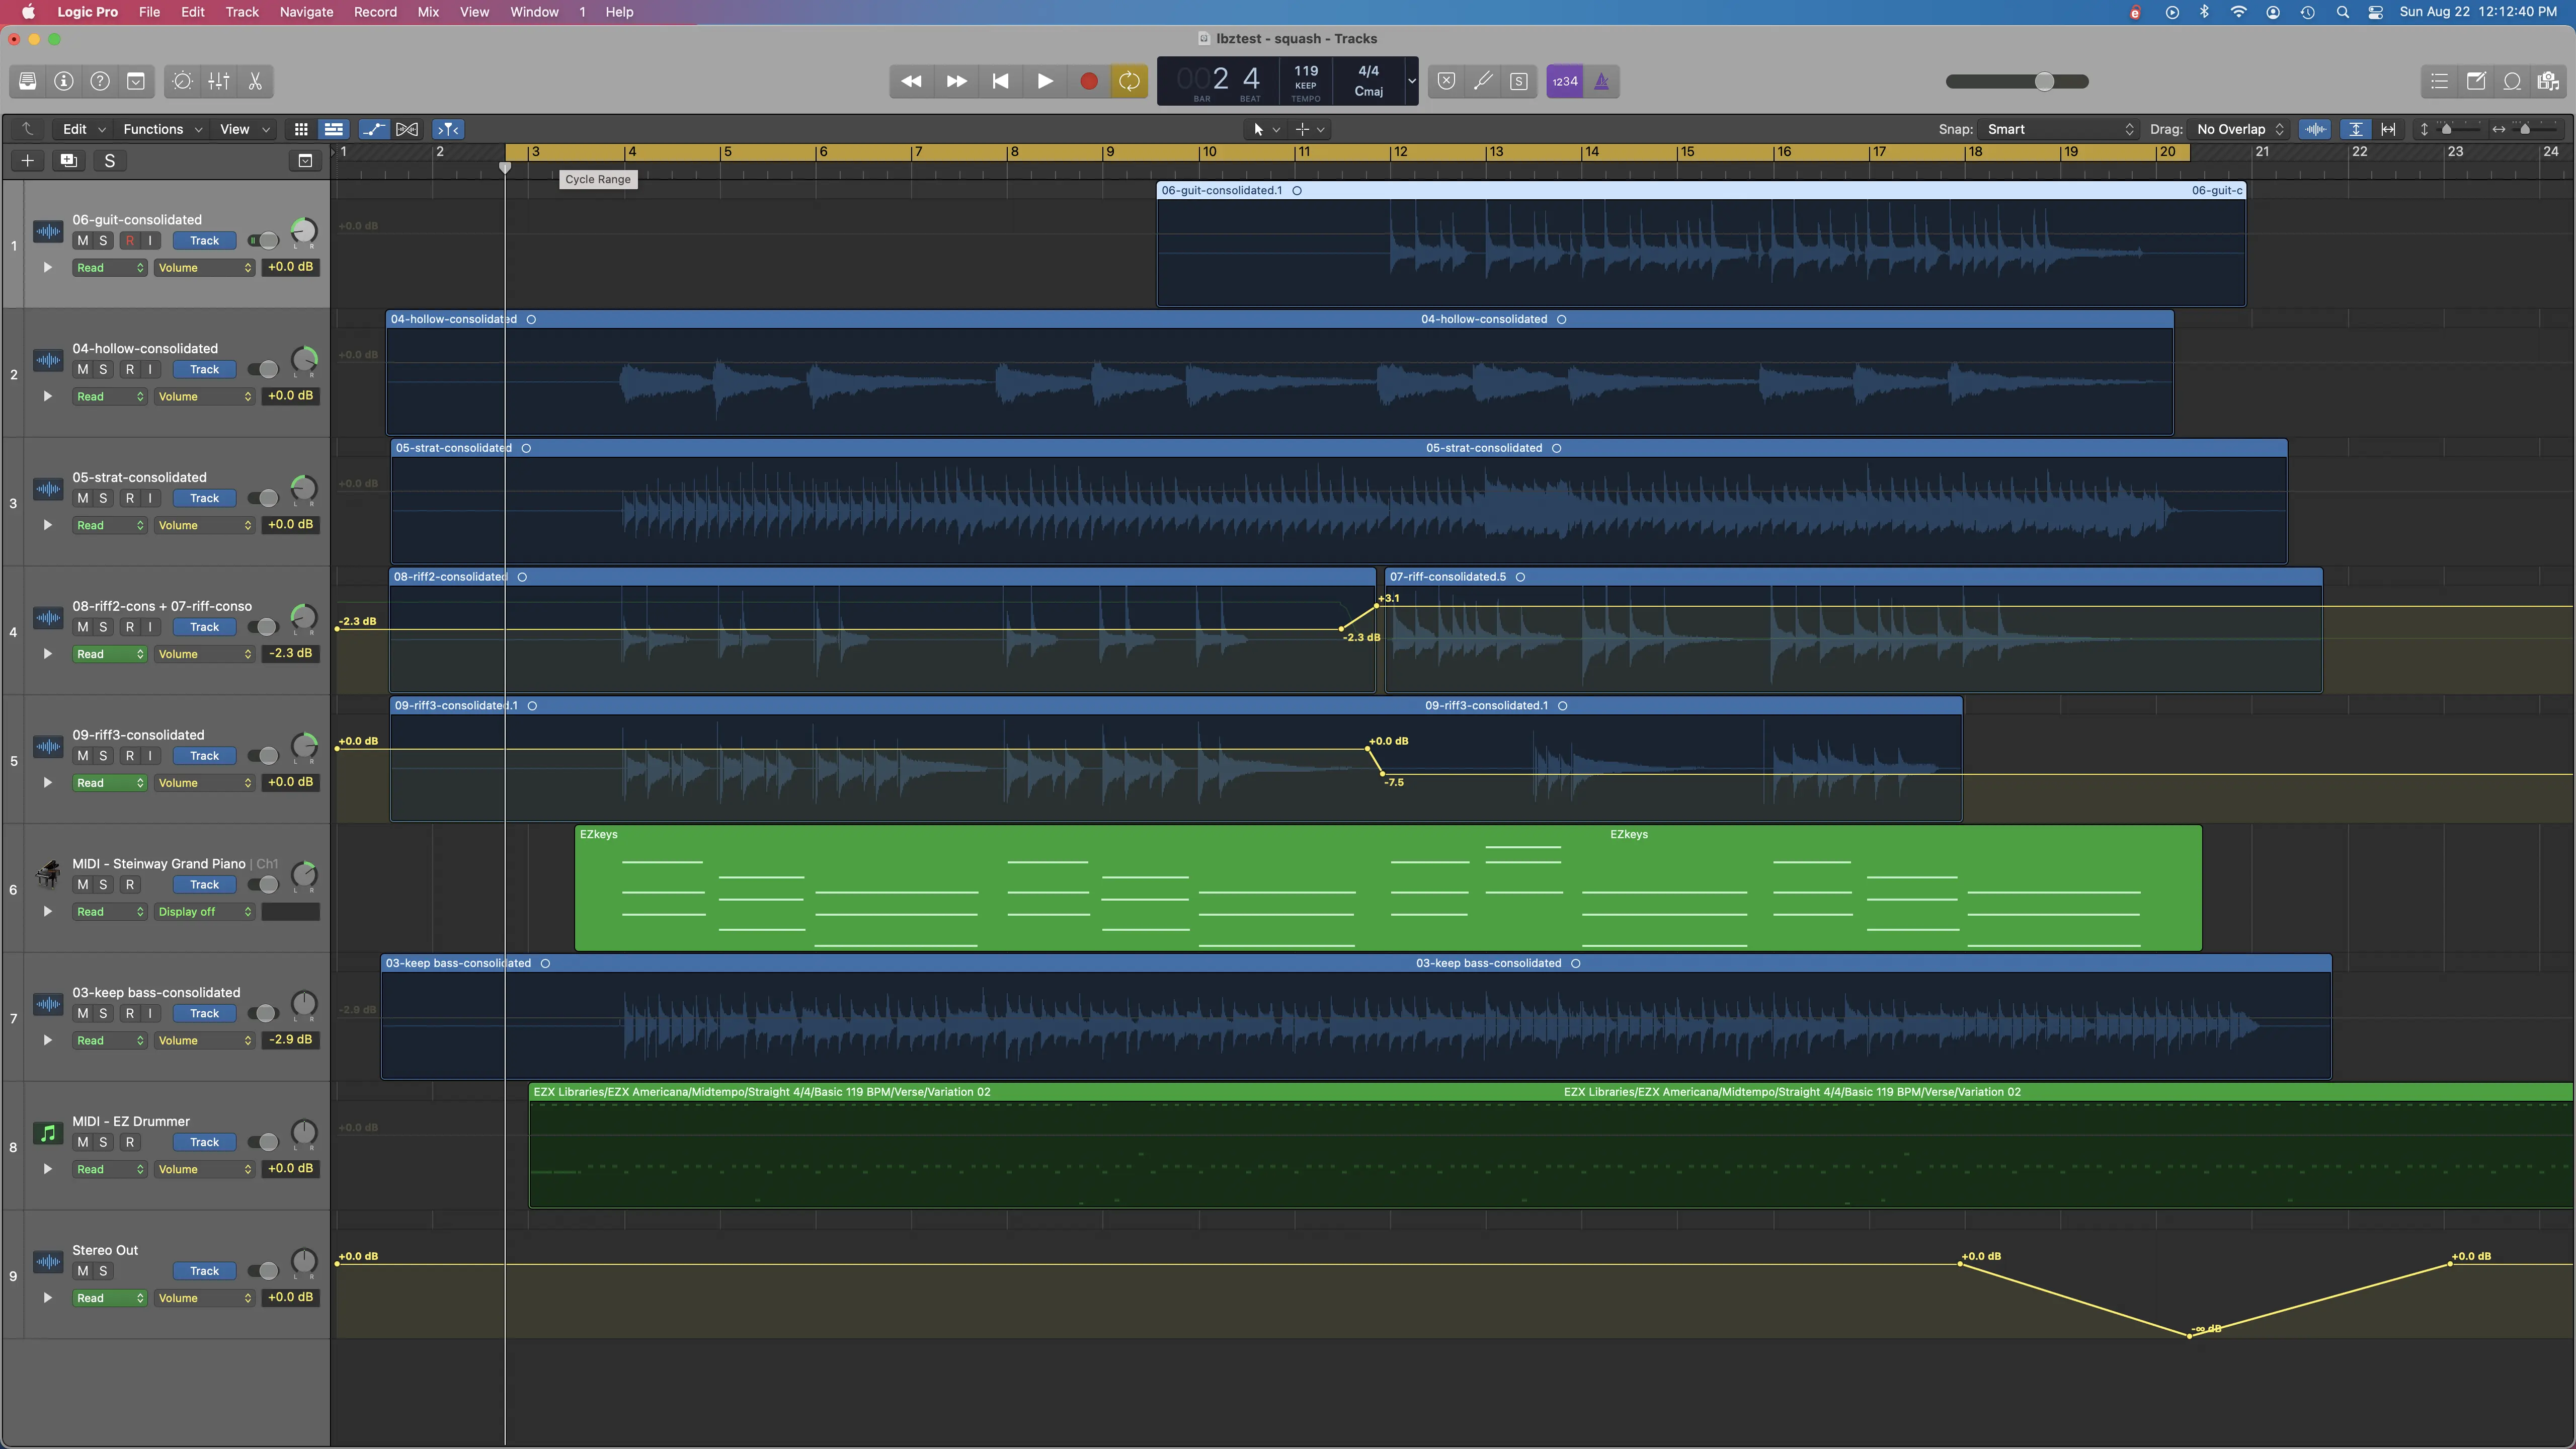The width and height of the screenshot is (2576, 1449).
Task: Toggle the count-in 1234 button
Action: (1565, 81)
